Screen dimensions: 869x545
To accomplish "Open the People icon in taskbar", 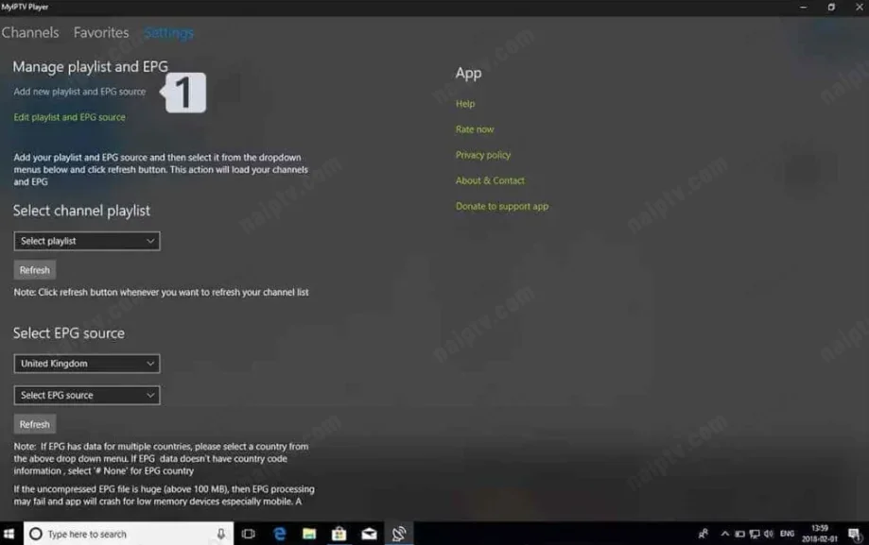I will (704, 534).
